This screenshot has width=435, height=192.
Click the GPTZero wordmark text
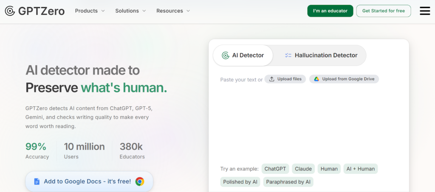click(41, 11)
